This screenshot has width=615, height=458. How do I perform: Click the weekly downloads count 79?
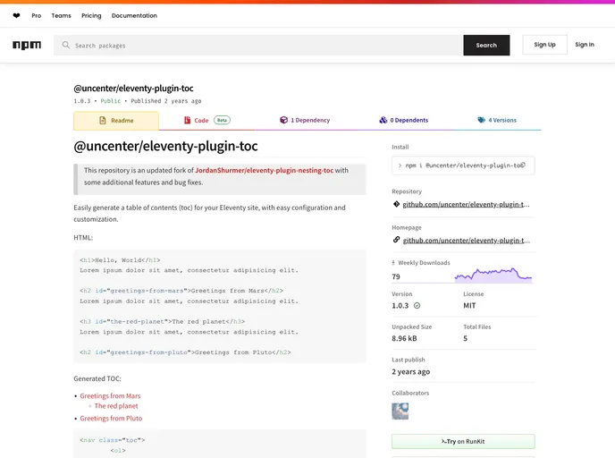tap(396, 276)
